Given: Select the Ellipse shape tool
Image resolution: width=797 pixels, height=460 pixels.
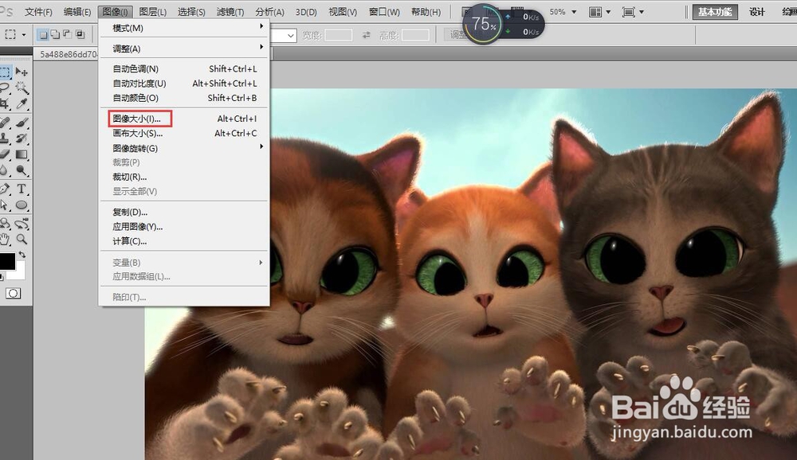Looking at the screenshot, I should click(x=22, y=205).
